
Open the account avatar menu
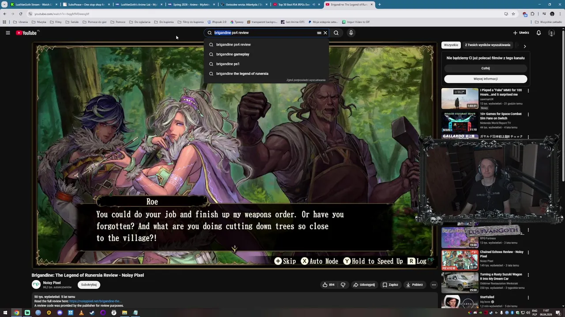551,33
